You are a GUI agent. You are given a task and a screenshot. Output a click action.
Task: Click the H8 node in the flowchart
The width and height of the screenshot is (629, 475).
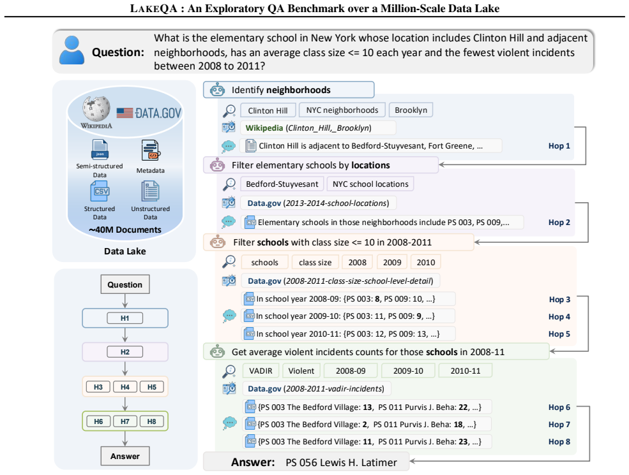(151, 421)
